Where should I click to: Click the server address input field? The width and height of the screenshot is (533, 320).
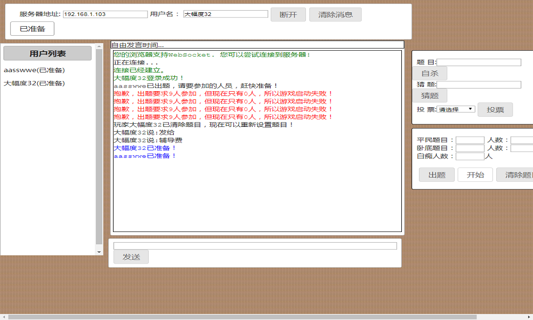pyautogui.click(x=105, y=14)
